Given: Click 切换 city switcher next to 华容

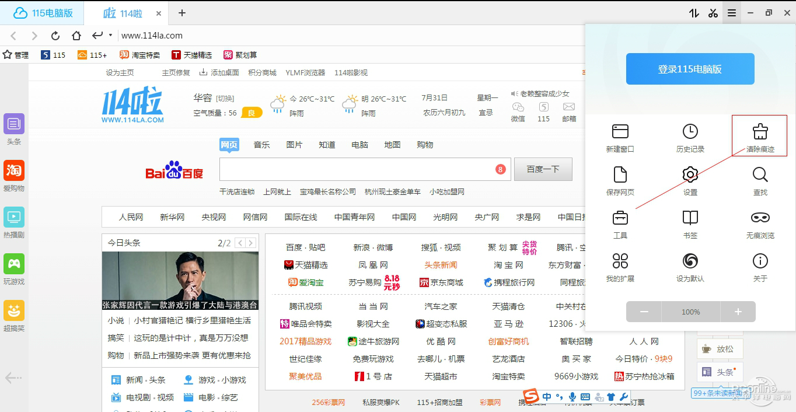Looking at the screenshot, I should 225,98.
